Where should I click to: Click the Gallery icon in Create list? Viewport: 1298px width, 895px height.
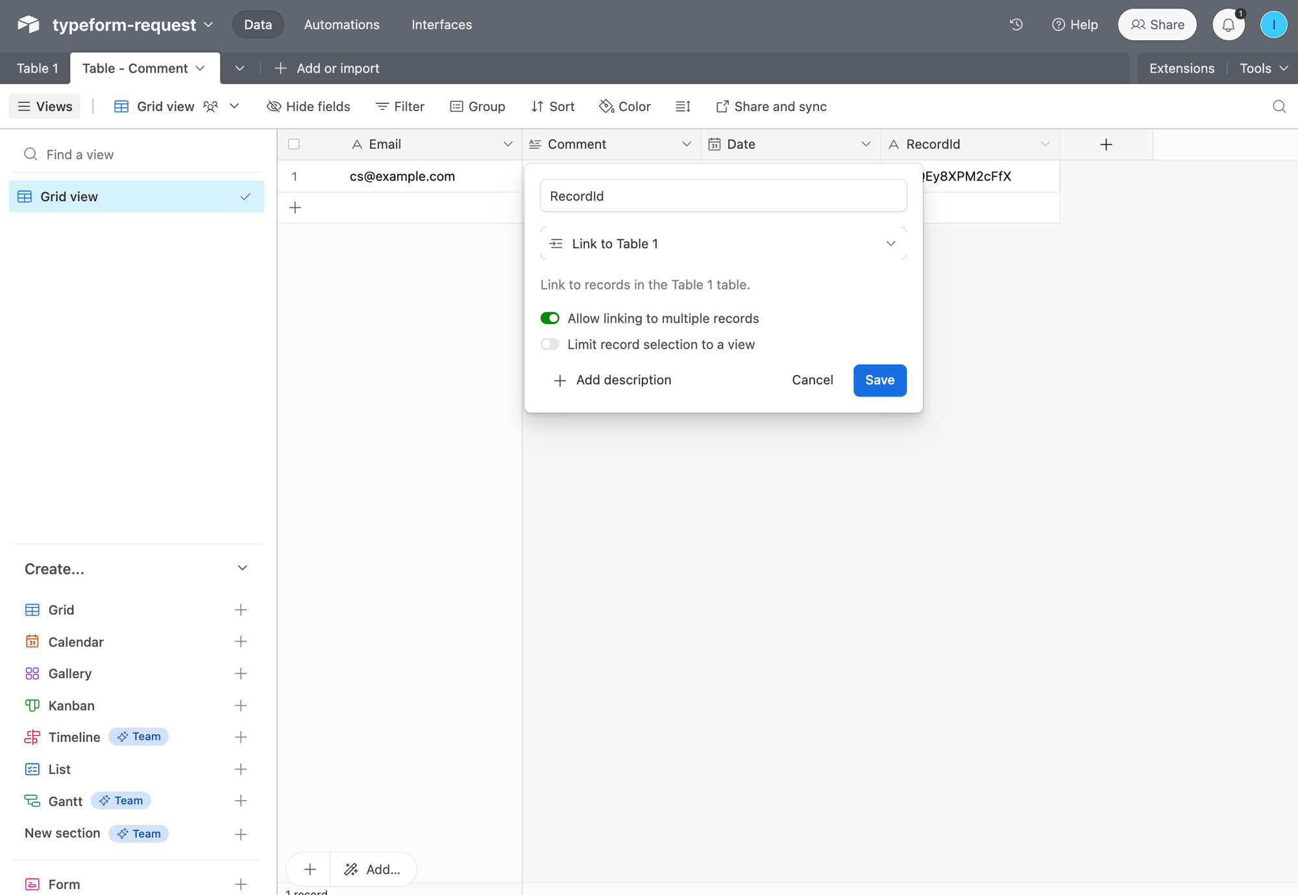[32, 674]
